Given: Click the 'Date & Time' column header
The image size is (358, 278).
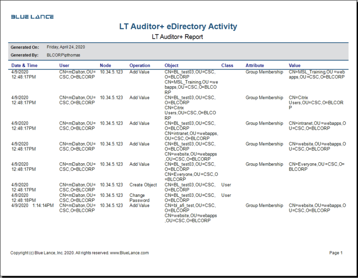Looking at the screenshot, I should tap(24, 66).
